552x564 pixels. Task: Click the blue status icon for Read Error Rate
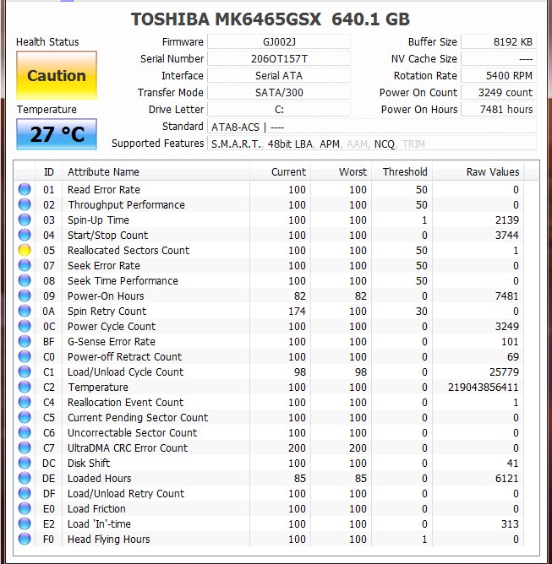click(x=25, y=189)
